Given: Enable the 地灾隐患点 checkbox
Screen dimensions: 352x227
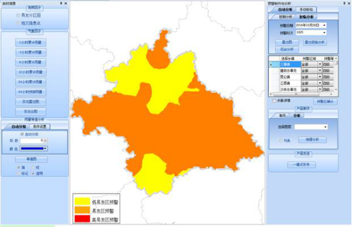Looking at the screenshot, I should tap(18, 23).
